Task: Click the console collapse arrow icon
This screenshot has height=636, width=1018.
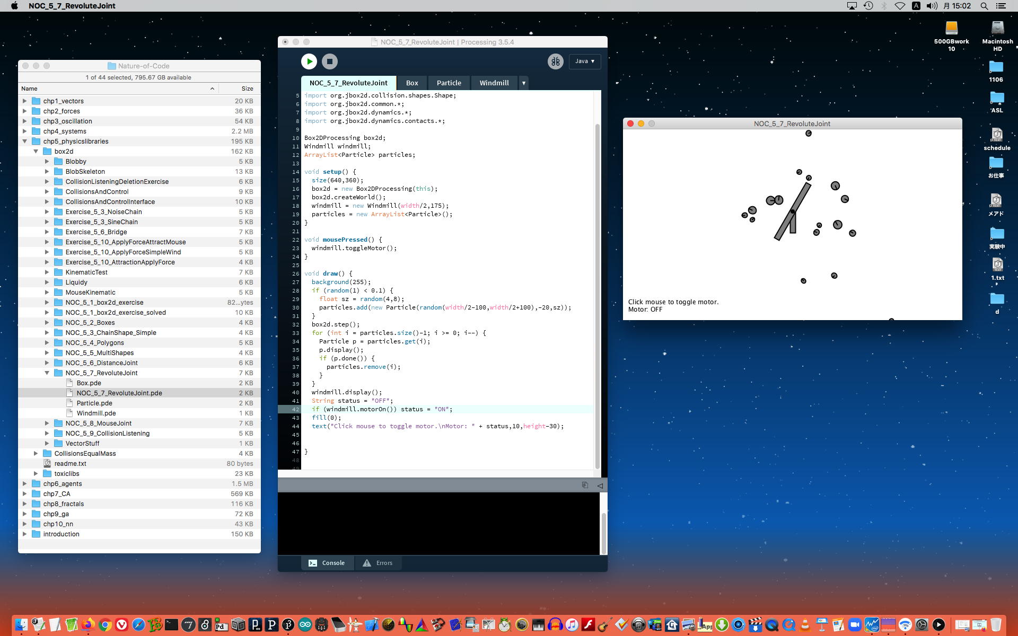Action: coord(600,485)
